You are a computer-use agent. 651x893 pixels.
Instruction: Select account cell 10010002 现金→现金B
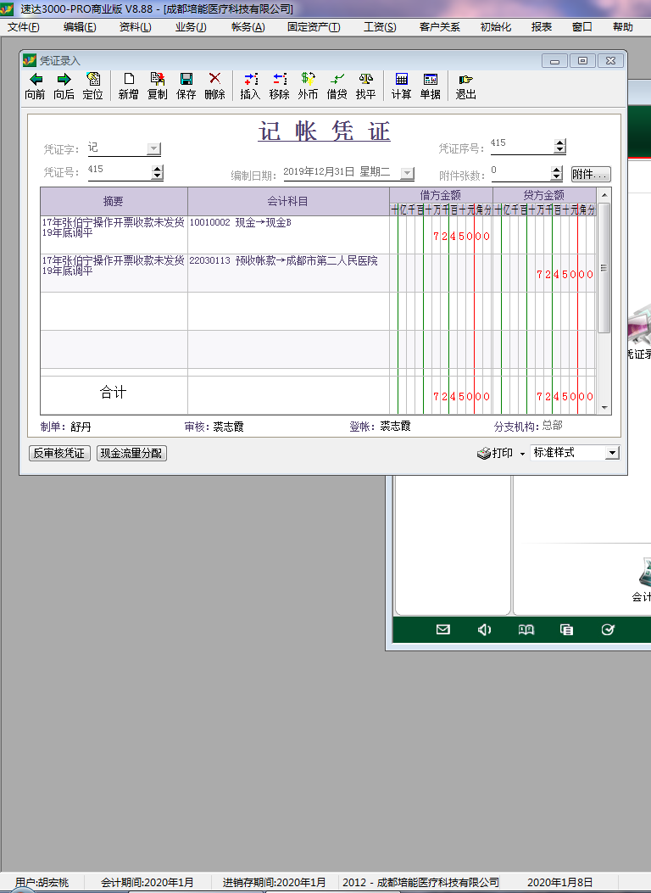pyautogui.click(x=288, y=235)
